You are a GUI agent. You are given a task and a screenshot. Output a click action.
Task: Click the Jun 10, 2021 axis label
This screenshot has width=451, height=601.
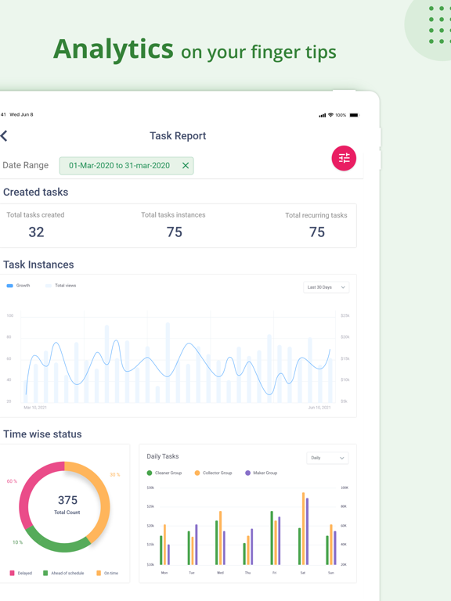click(319, 408)
